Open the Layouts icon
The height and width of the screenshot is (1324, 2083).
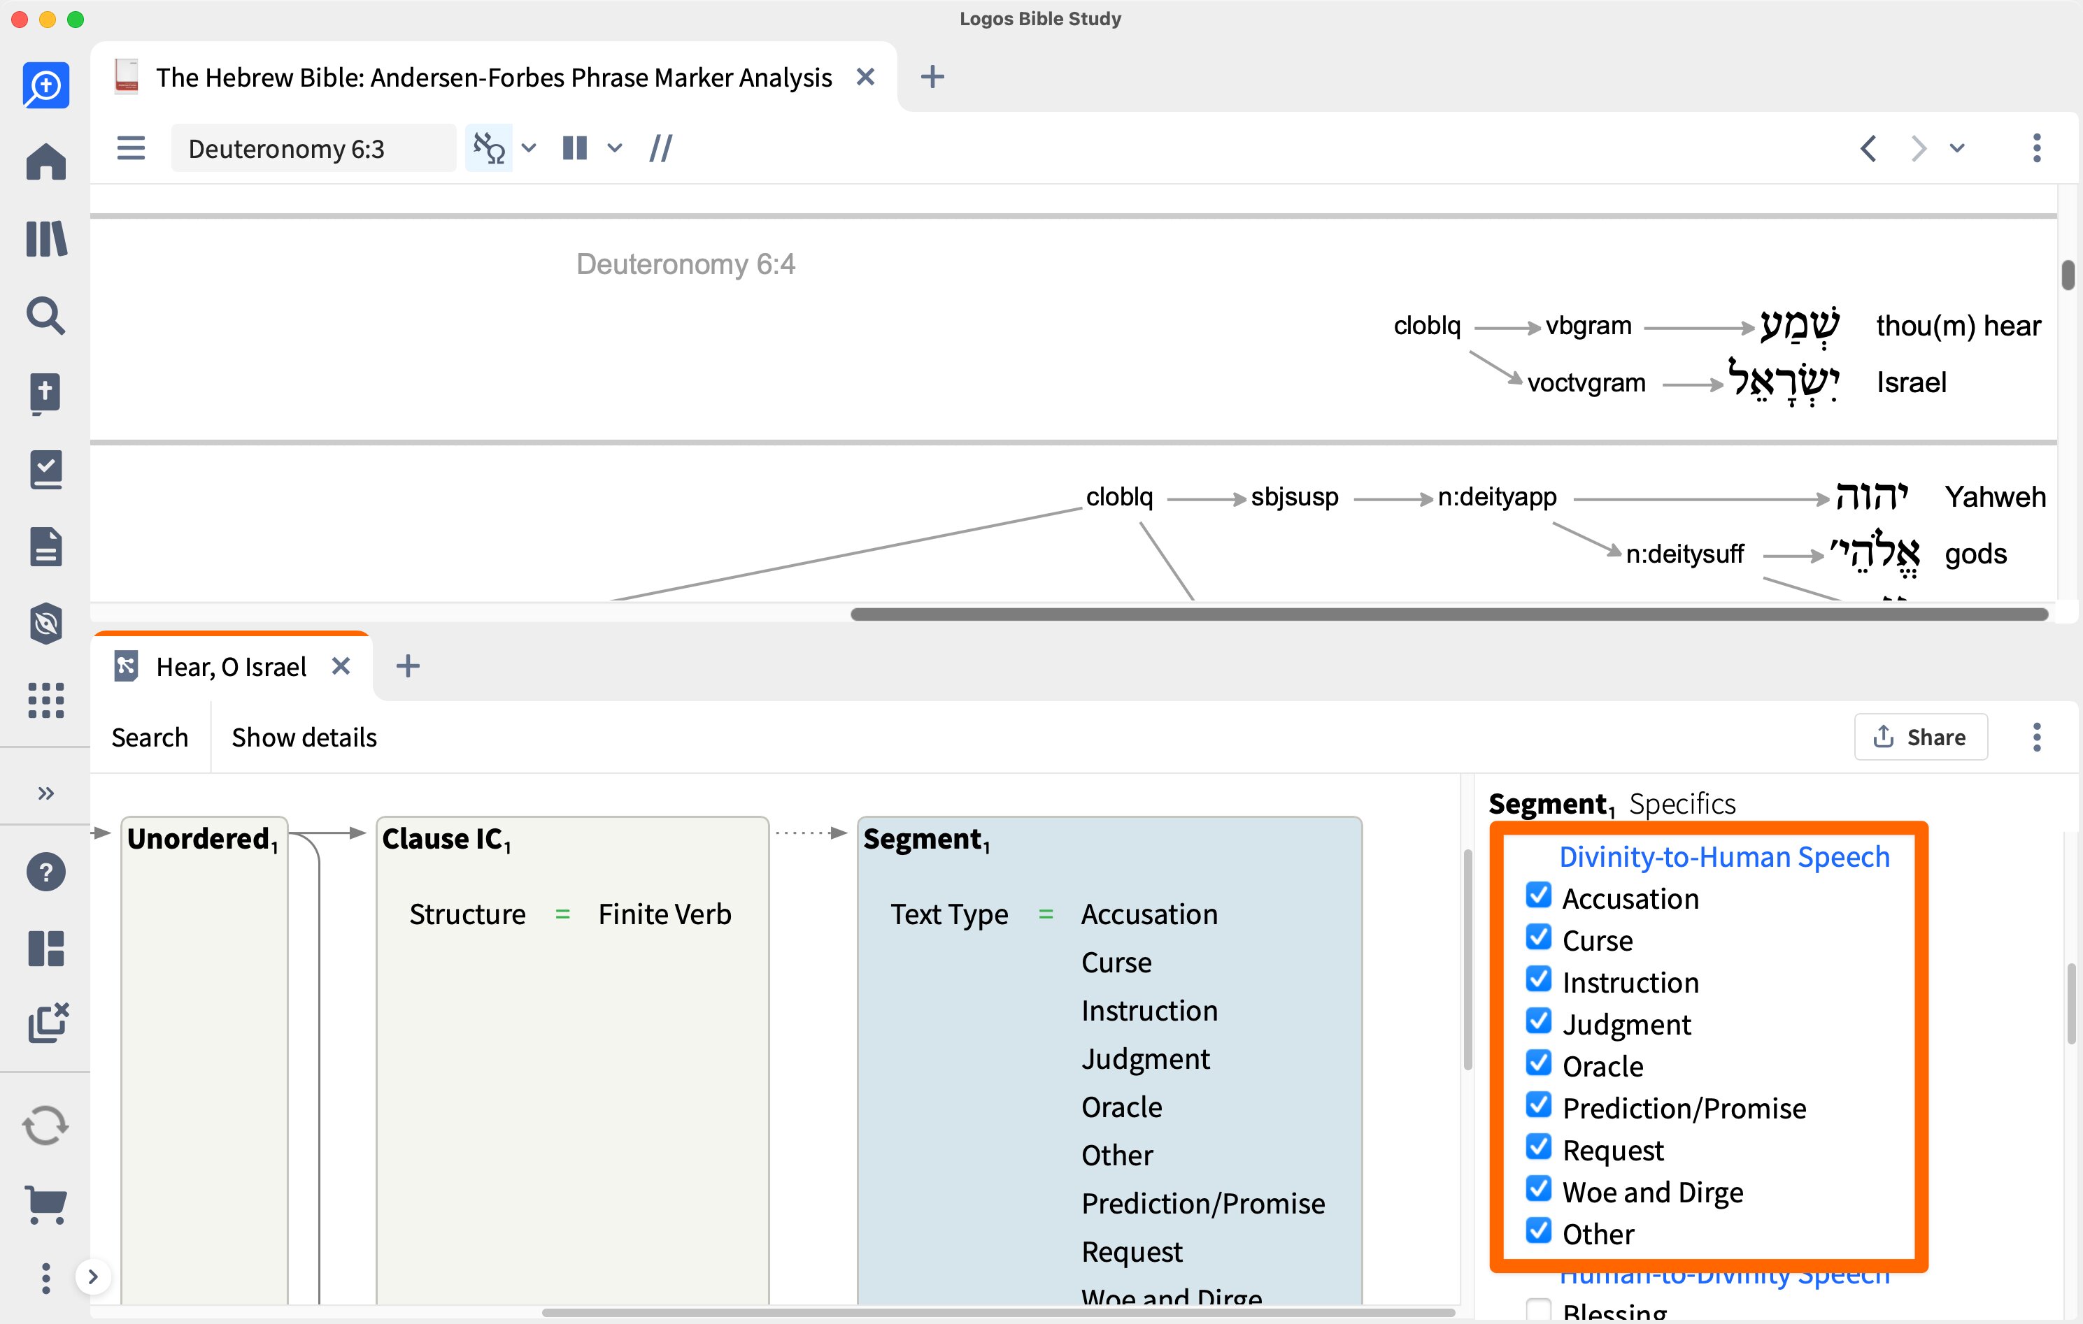click(45, 949)
